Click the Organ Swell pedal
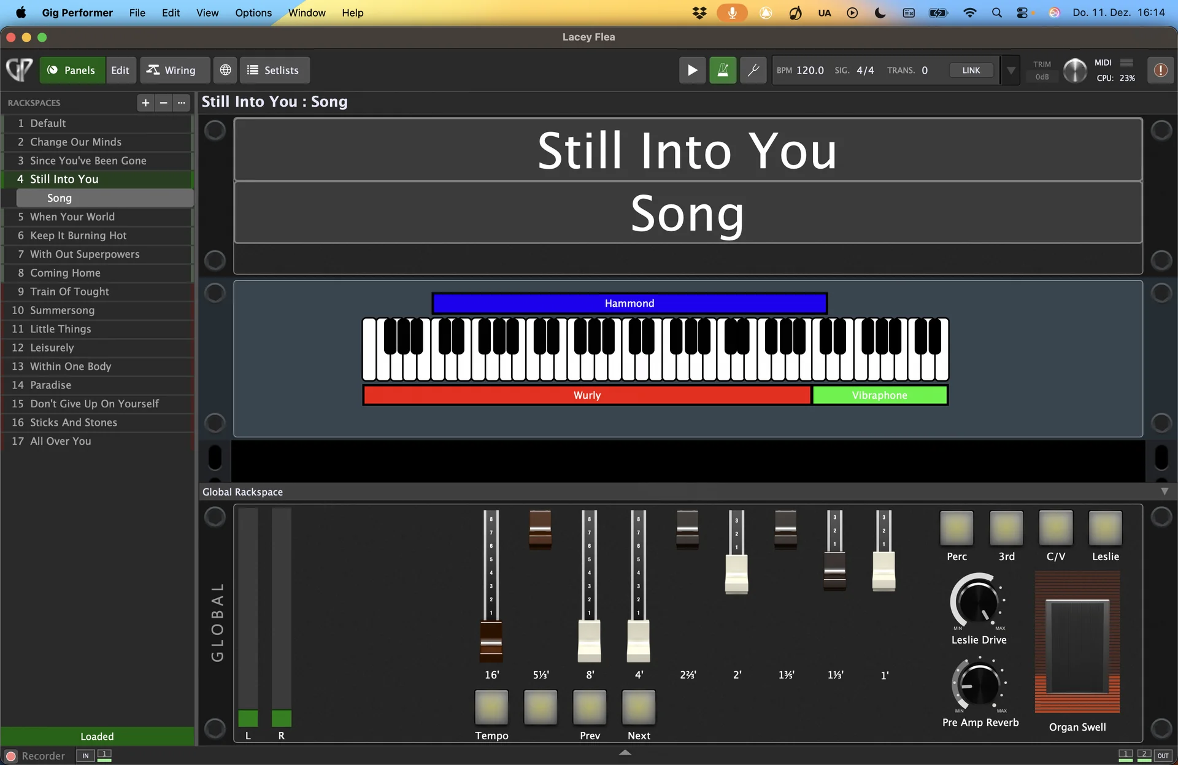Image resolution: width=1178 pixels, height=765 pixels. pyautogui.click(x=1077, y=642)
